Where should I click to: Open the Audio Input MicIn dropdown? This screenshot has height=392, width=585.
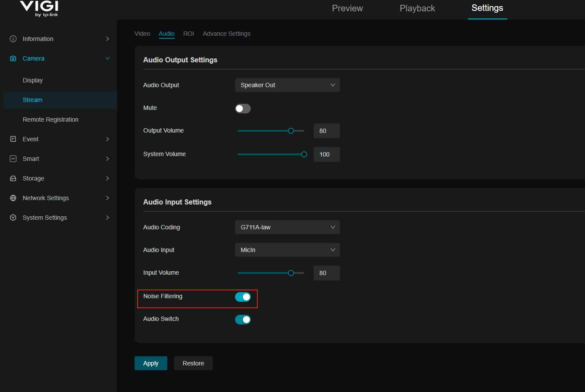pyautogui.click(x=287, y=250)
